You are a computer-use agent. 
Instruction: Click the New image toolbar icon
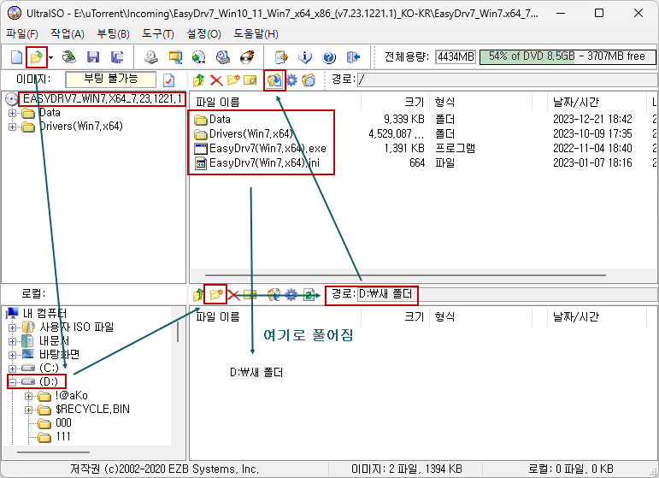16,56
